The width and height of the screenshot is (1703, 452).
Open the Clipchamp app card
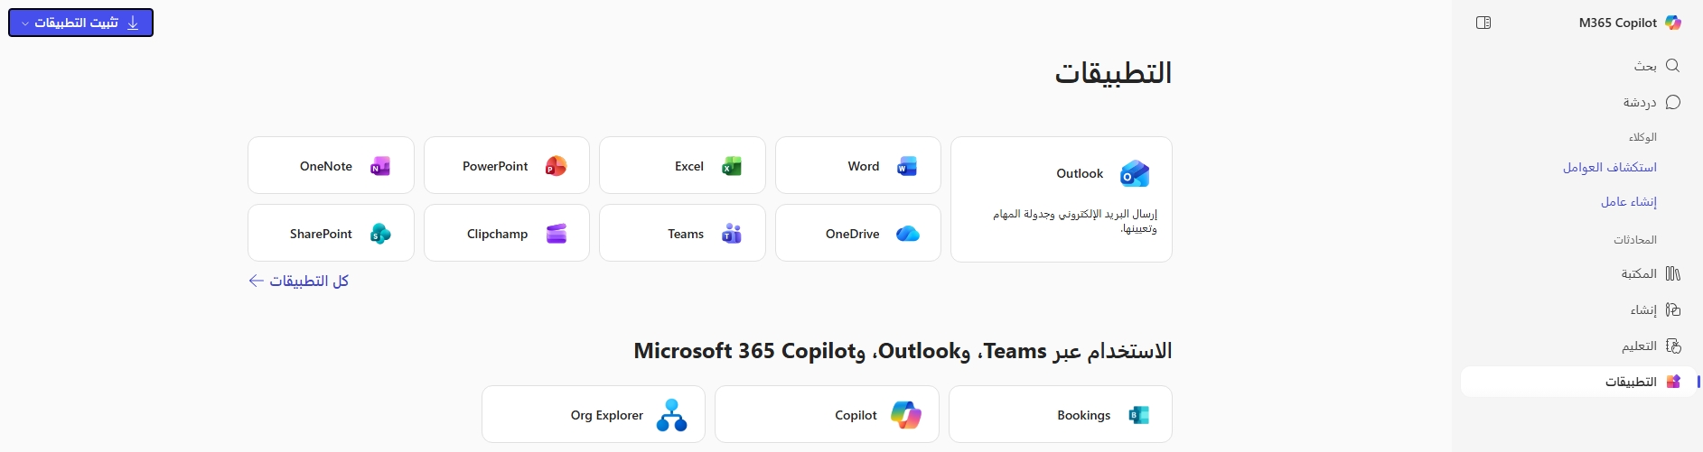tap(507, 233)
